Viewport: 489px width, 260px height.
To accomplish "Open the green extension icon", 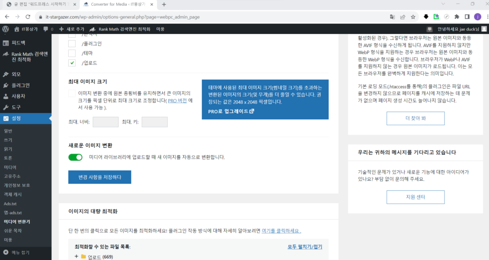I will [436, 17].
